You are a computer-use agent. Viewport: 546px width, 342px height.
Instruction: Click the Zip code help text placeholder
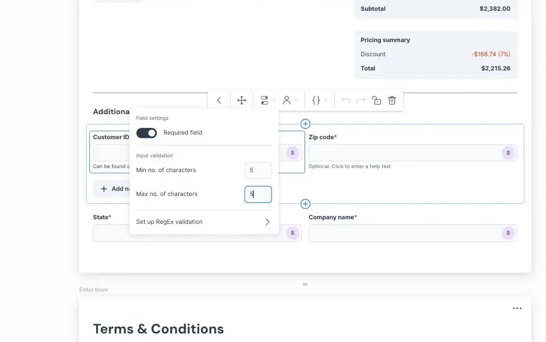pos(350,166)
